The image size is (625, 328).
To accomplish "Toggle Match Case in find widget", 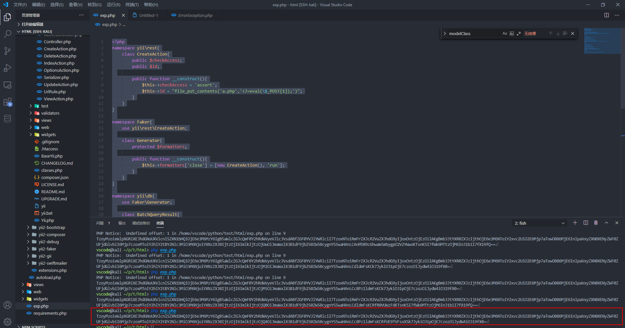I will (x=505, y=33).
